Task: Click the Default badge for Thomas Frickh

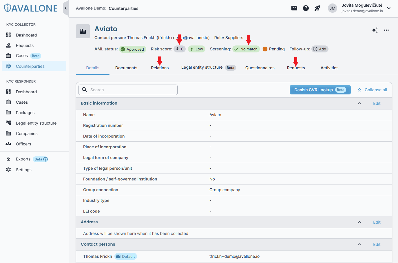Action: pyautogui.click(x=126, y=256)
